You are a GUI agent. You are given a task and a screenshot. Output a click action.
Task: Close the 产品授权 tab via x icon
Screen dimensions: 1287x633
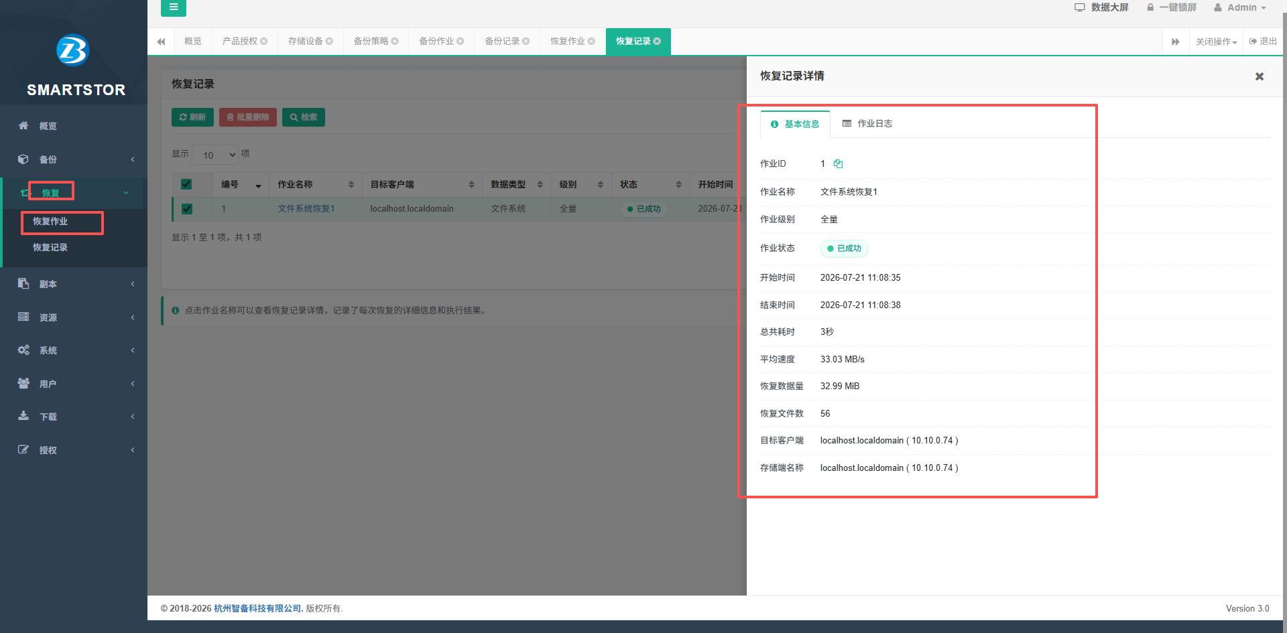(264, 42)
